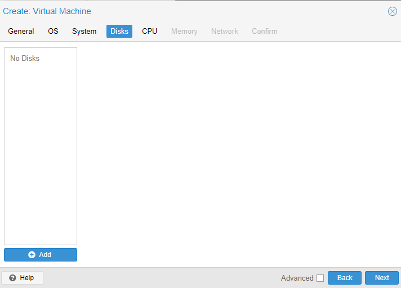Add a new disk
The width and height of the screenshot is (401, 288).
point(41,255)
